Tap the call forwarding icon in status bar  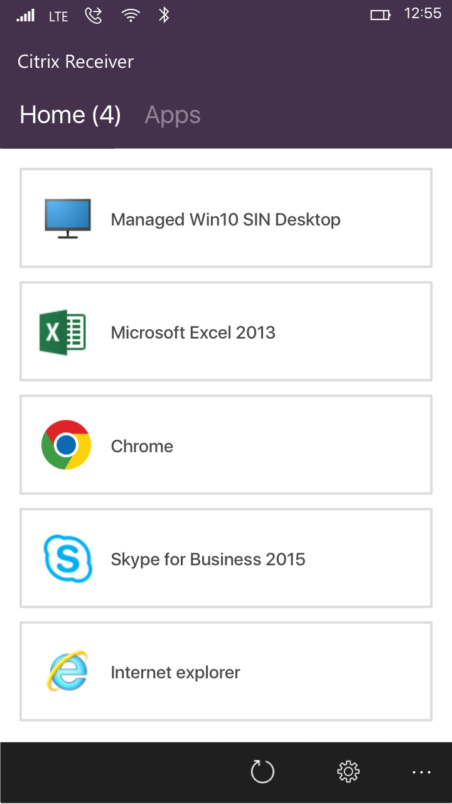coord(93,14)
